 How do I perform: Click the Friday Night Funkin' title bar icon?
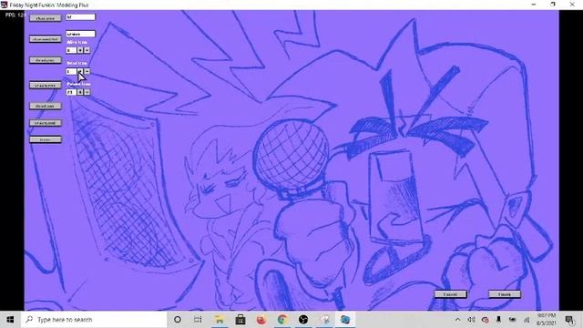[x=4, y=5]
